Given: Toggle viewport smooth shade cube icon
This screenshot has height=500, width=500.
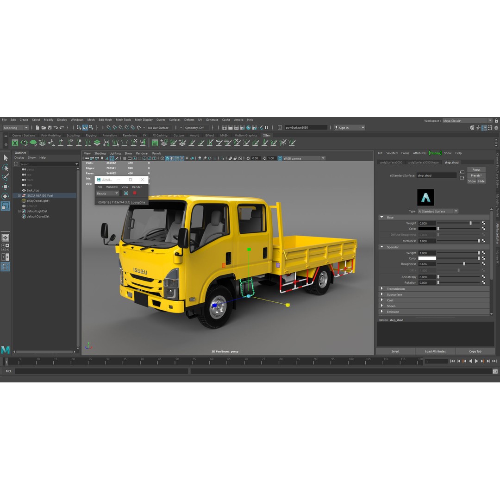Looking at the screenshot, I should (x=167, y=158).
